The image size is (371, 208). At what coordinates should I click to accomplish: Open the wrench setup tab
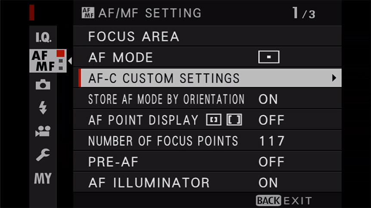[x=43, y=155]
